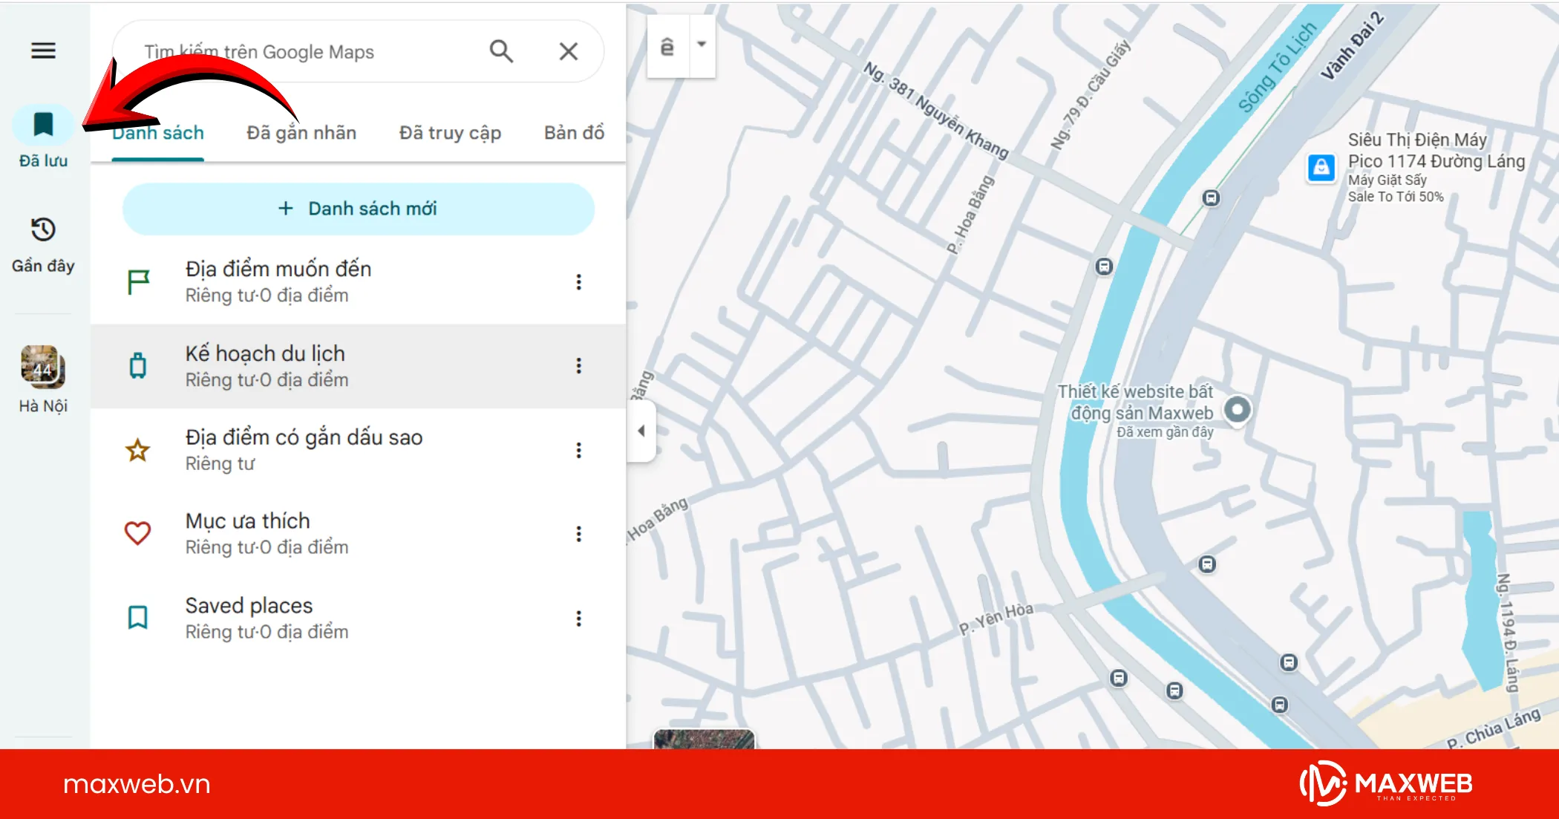
Task: Expand dropdown arrow beside print icon
Action: 702,44
